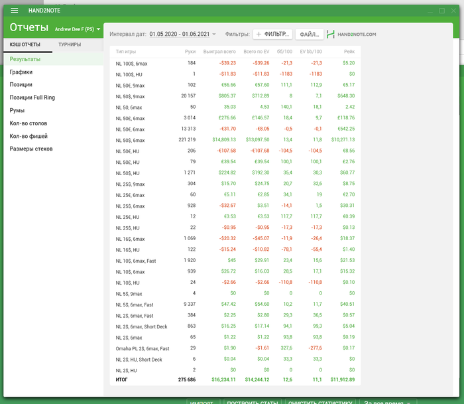This screenshot has width=464, height=404.
Task: Select the NL 2$, 6max, Short Deck row
Action: click(235, 326)
